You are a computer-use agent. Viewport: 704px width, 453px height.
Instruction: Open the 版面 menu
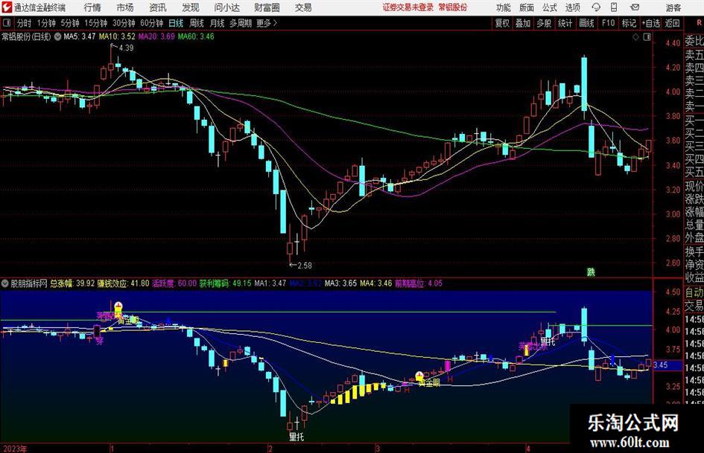[526, 7]
